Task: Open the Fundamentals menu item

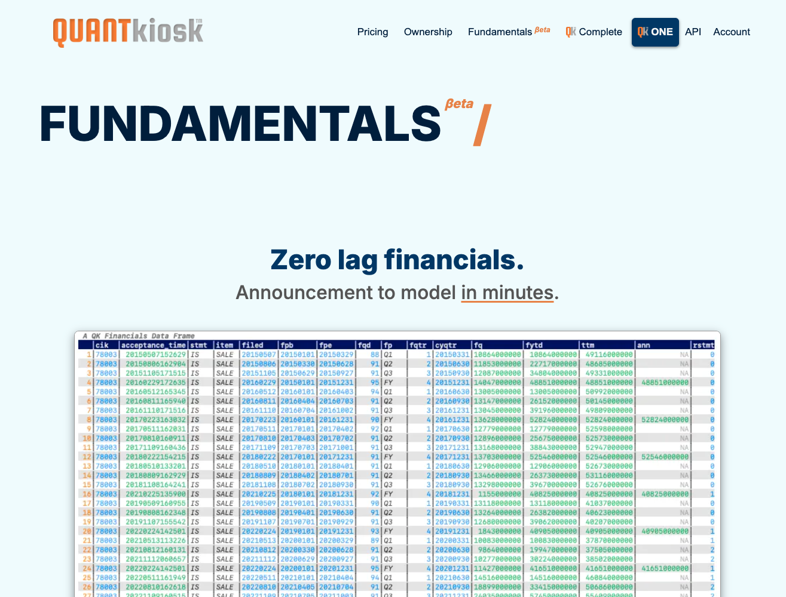Action: pyautogui.click(x=500, y=32)
